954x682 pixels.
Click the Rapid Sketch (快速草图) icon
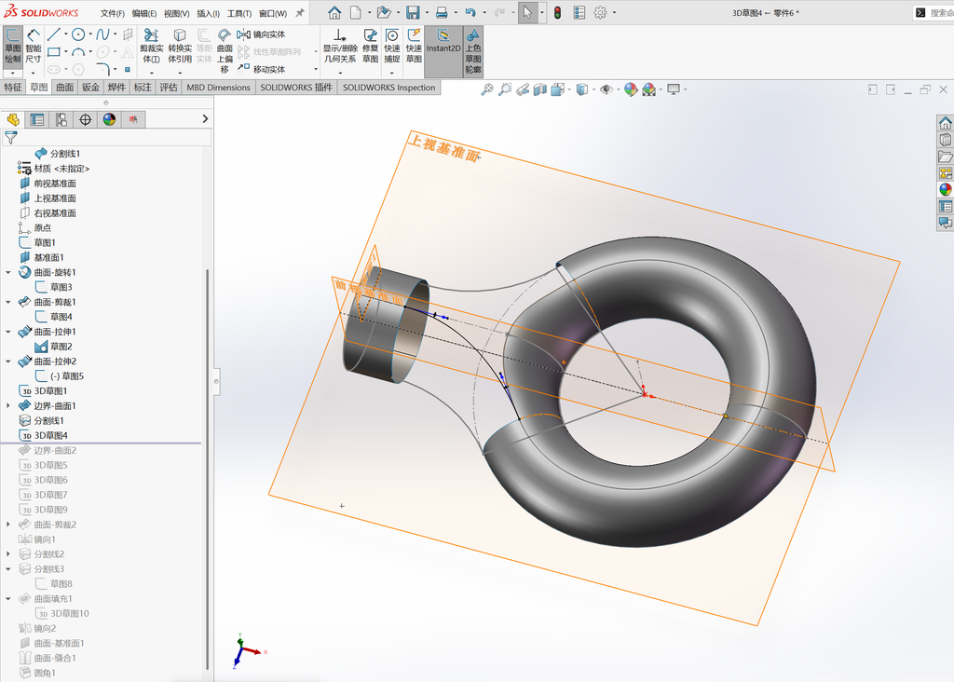(x=414, y=47)
